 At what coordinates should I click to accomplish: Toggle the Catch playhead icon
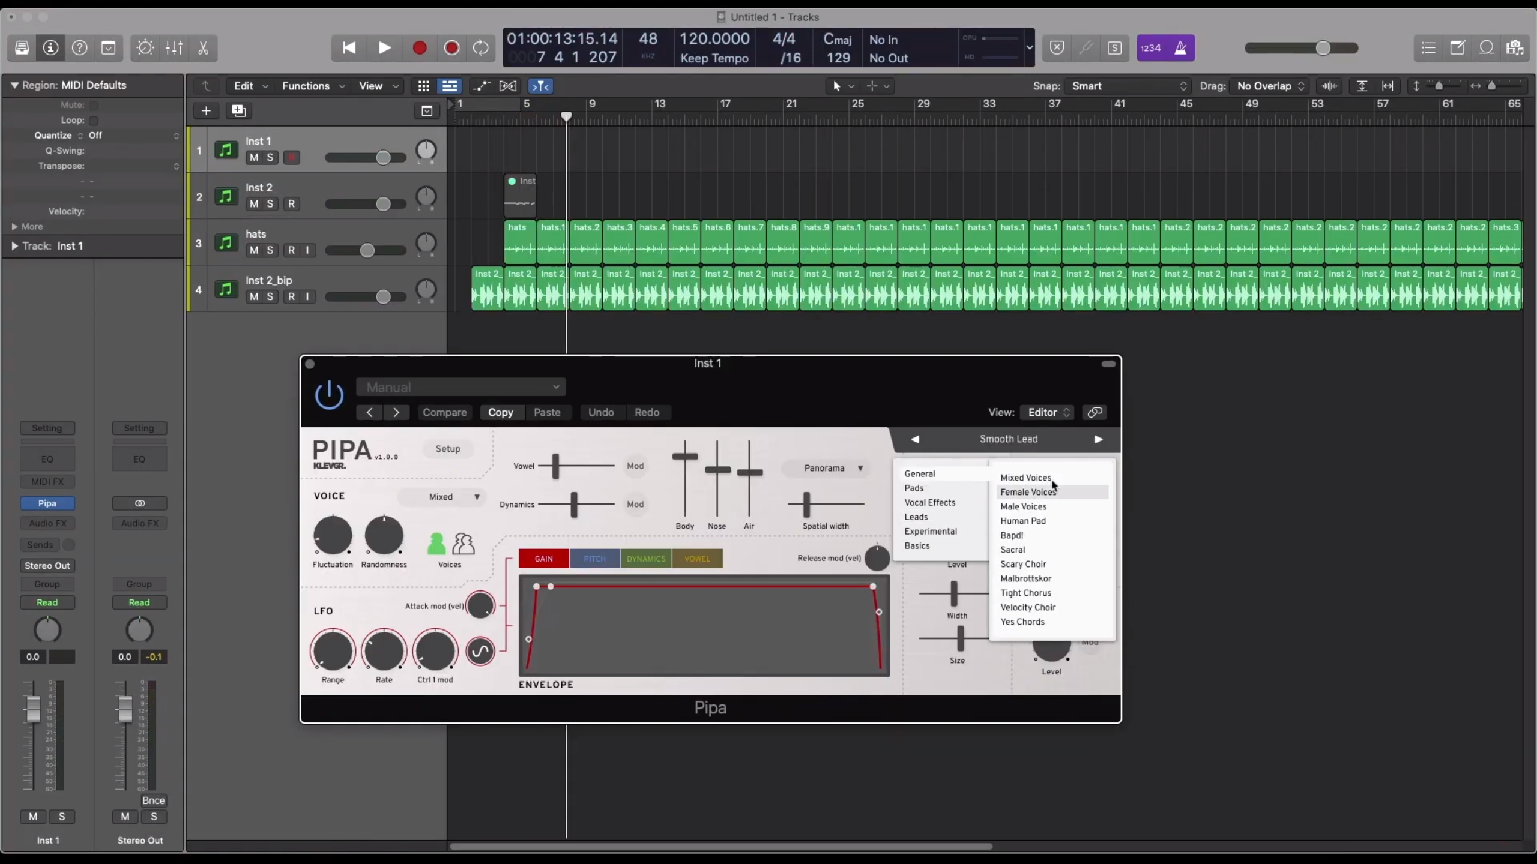540,86
